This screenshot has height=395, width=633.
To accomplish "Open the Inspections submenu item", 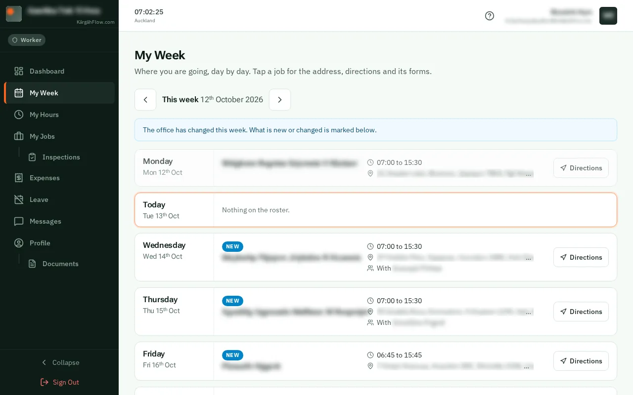I will point(53,157).
